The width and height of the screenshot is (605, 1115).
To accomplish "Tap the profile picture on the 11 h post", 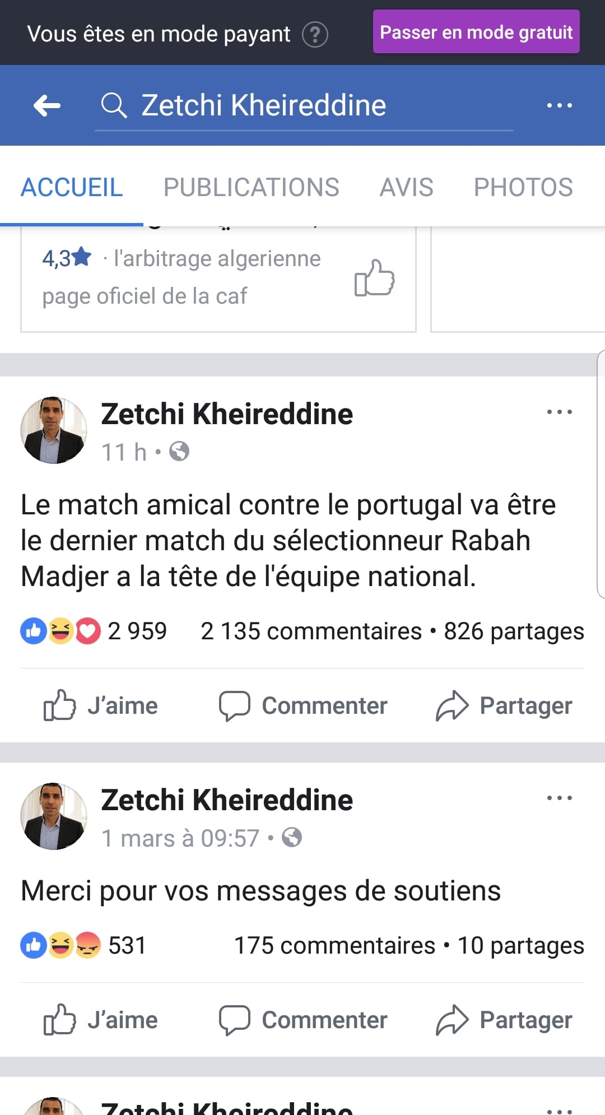I will [x=54, y=430].
